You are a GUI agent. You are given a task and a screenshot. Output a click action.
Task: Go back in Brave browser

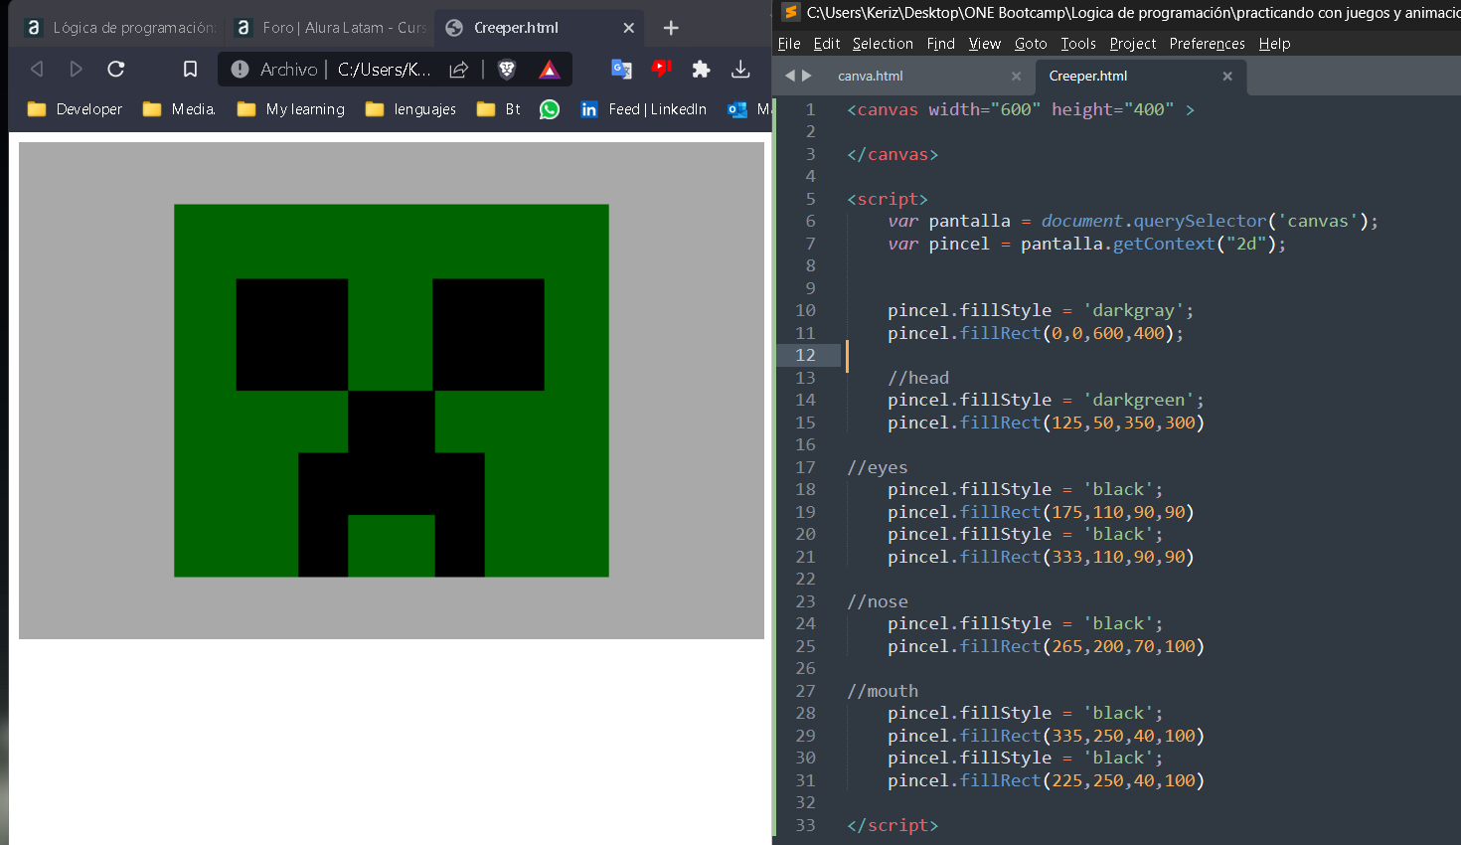click(37, 69)
